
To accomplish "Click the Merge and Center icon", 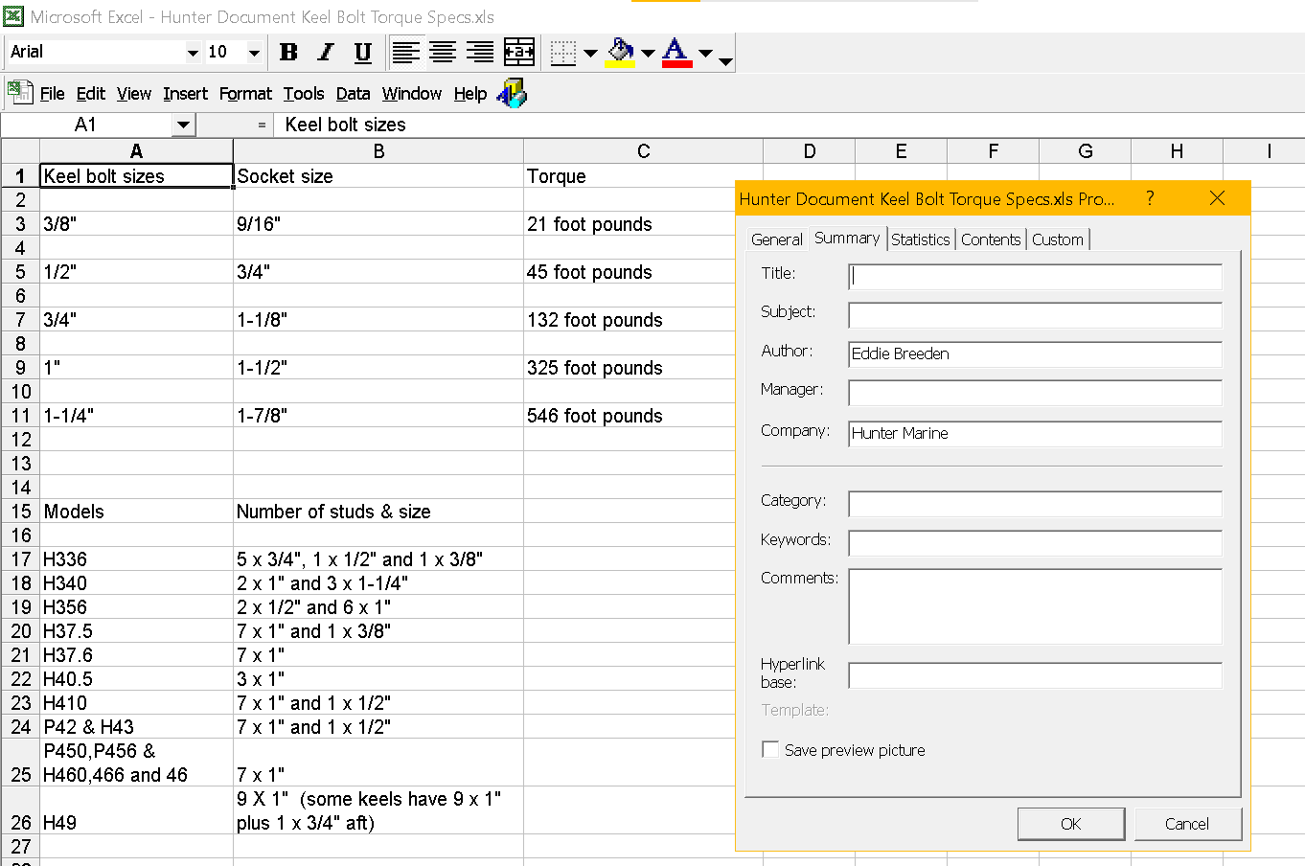I will coord(518,53).
